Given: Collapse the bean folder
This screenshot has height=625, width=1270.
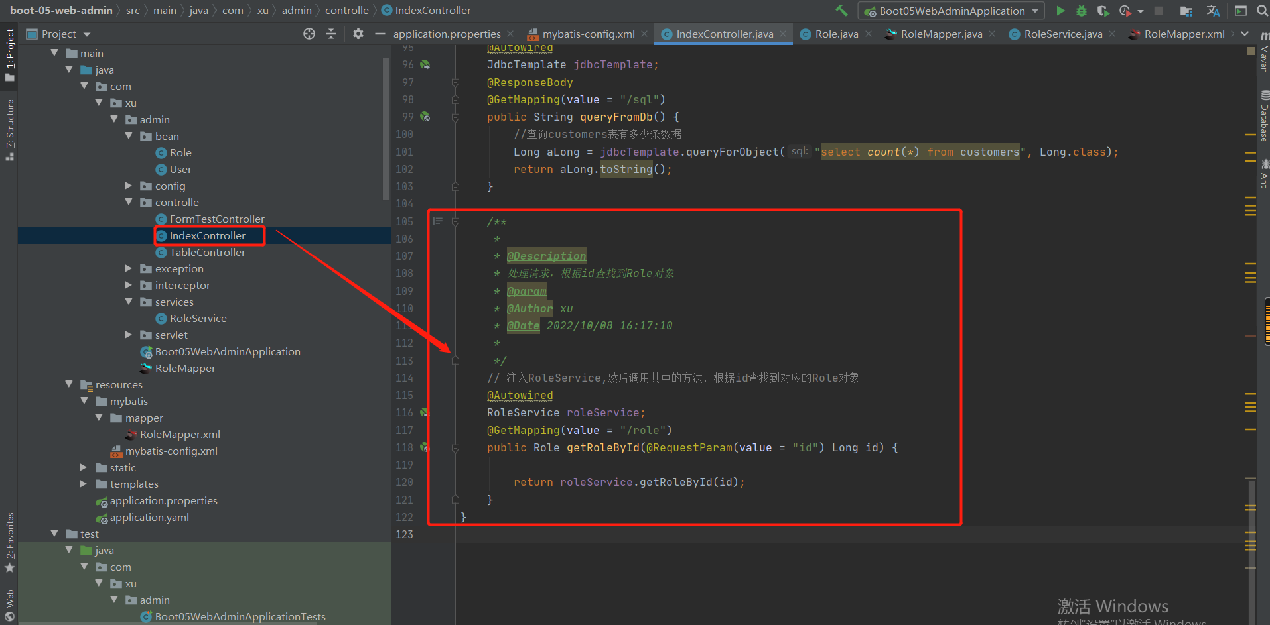Looking at the screenshot, I should pyautogui.click(x=129, y=136).
